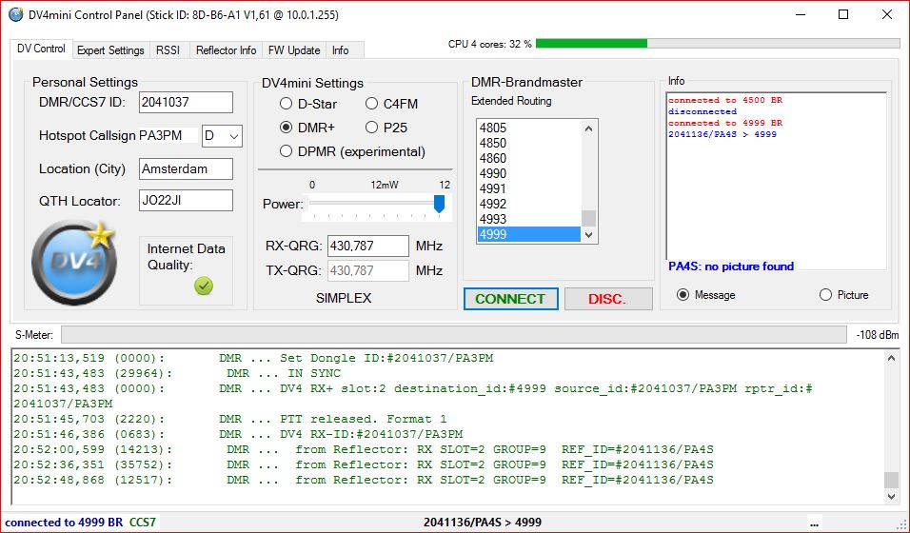
Task: Select reflector 4850 in the list
Action: click(528, 143)
